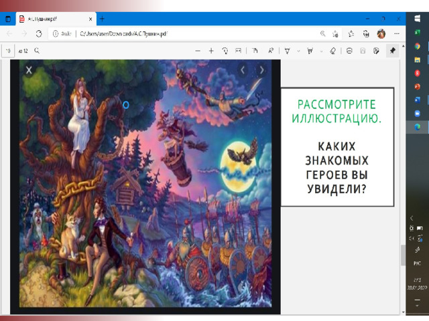Open the Windows Start menu
The image size is (429, 321).
tap(417, 19)
